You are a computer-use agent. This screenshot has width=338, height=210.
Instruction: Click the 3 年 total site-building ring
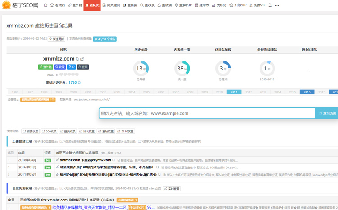tap(223, 69)
